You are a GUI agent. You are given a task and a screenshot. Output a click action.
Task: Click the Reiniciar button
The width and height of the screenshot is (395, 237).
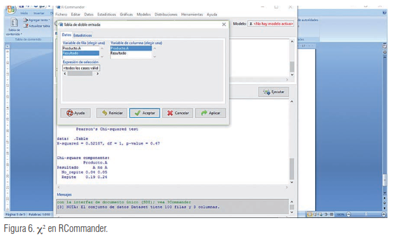tap(112, 113)
